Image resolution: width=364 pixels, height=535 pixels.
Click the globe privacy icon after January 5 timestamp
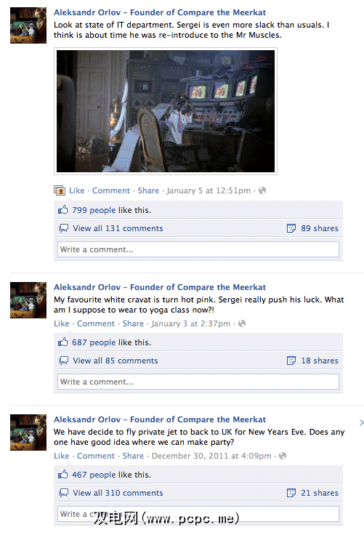262,190
